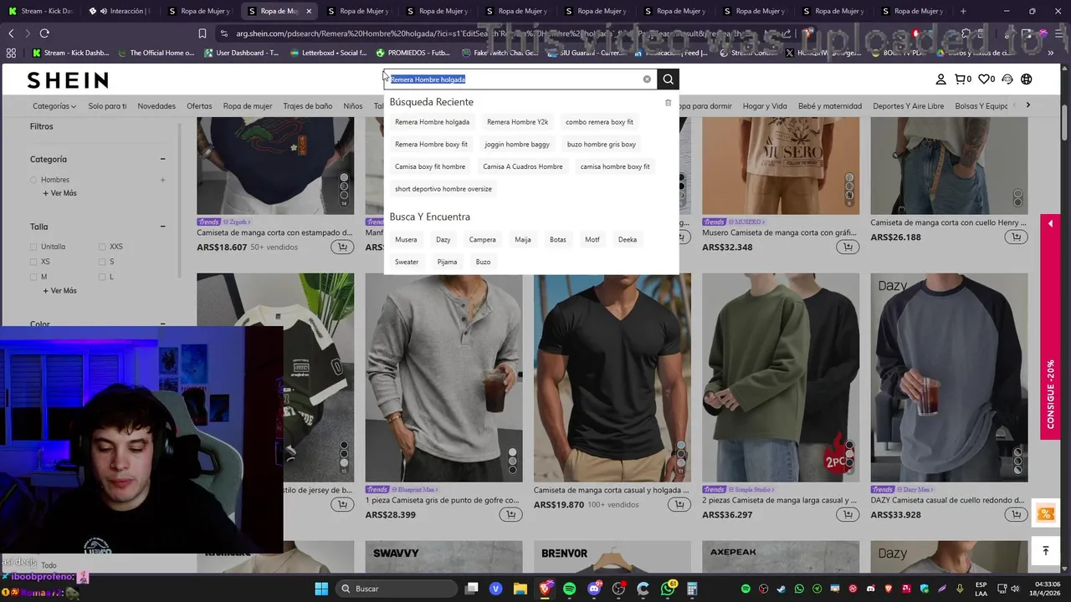Open File Explorer from the taskbar

520,589
